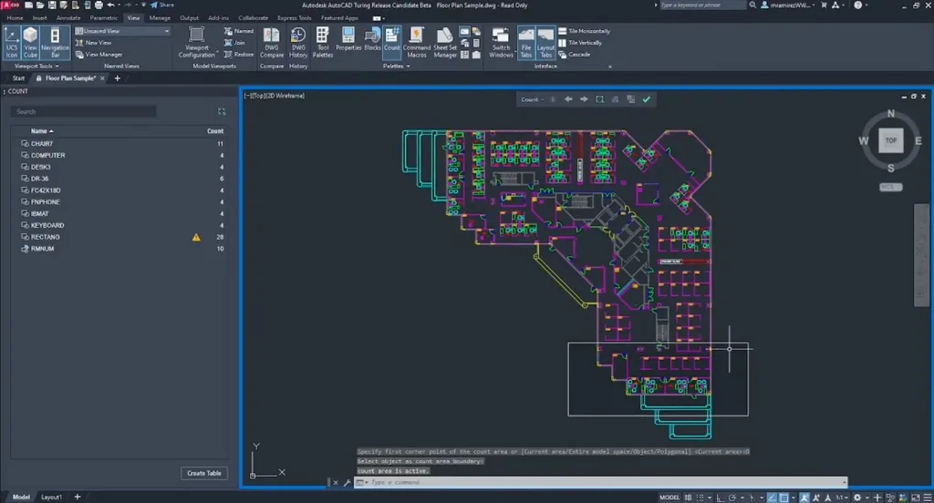Select the CHAIR7 row in count list
This screenshot has height=503, width=934.
[121, 143]
